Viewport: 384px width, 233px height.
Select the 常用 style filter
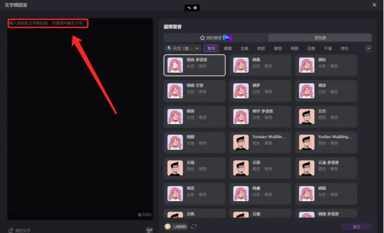(x=211, y=48)
